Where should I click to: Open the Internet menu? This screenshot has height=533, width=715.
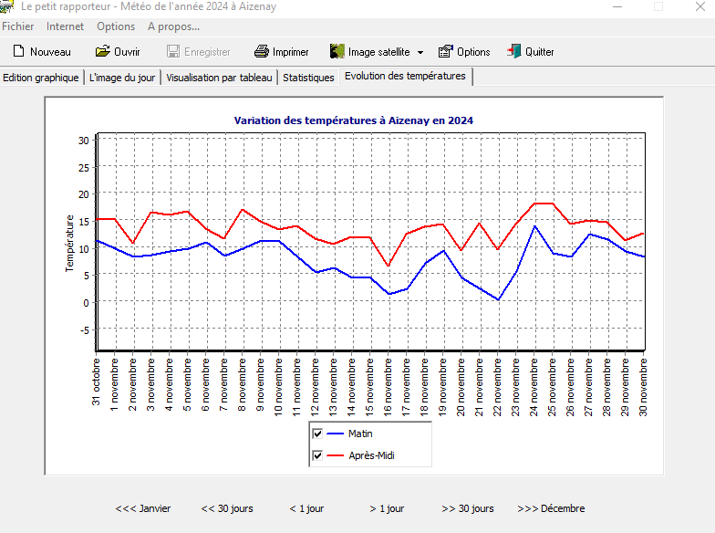(x=65, y=26)
